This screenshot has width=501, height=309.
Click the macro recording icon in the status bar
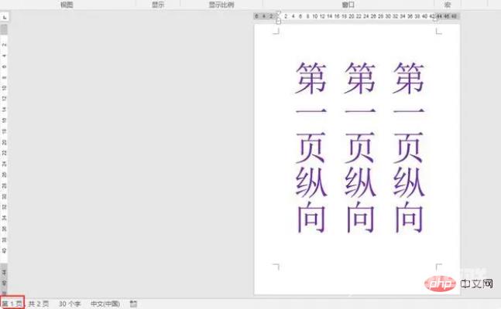click(134, 304)
